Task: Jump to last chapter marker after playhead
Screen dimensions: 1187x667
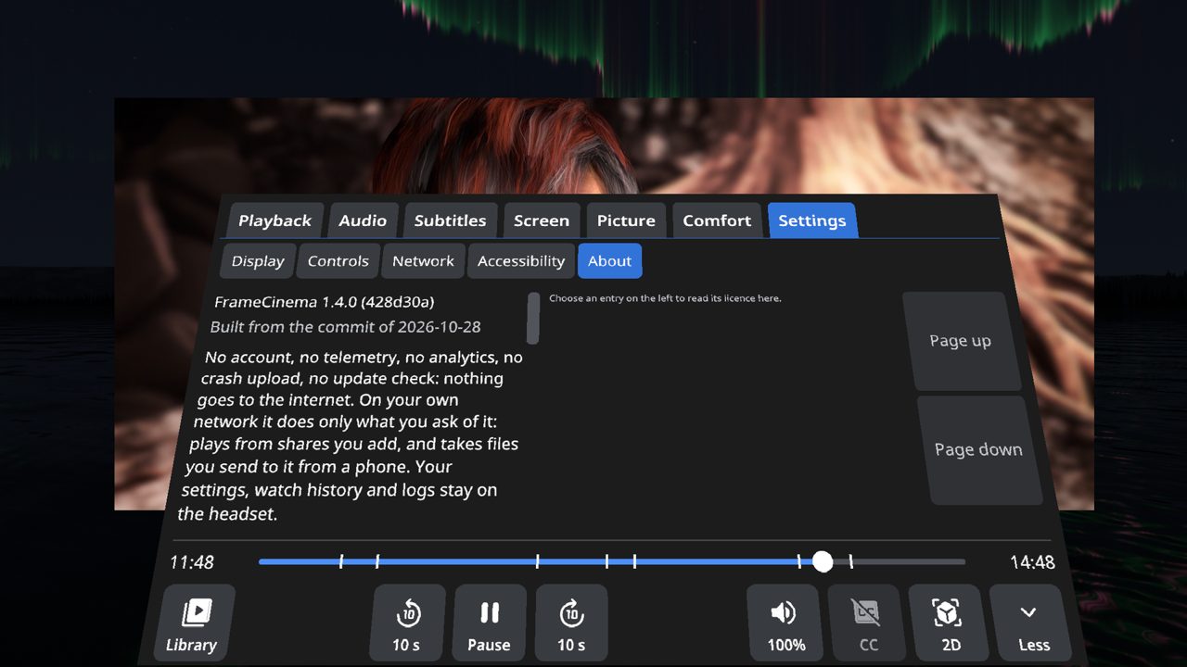Action: click(x=850, y=561)
